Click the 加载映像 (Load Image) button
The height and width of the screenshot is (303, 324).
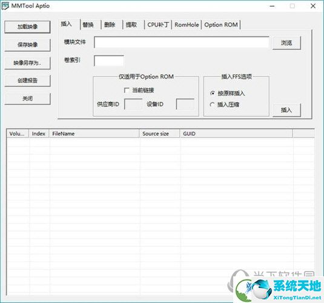(x=27, y=27)
